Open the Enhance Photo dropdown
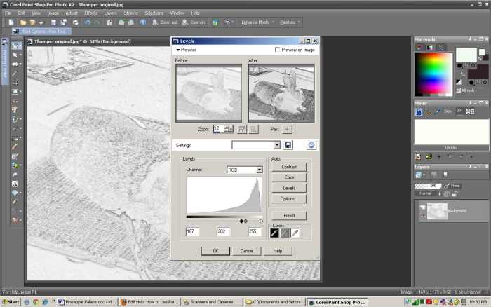 (257, 22)
